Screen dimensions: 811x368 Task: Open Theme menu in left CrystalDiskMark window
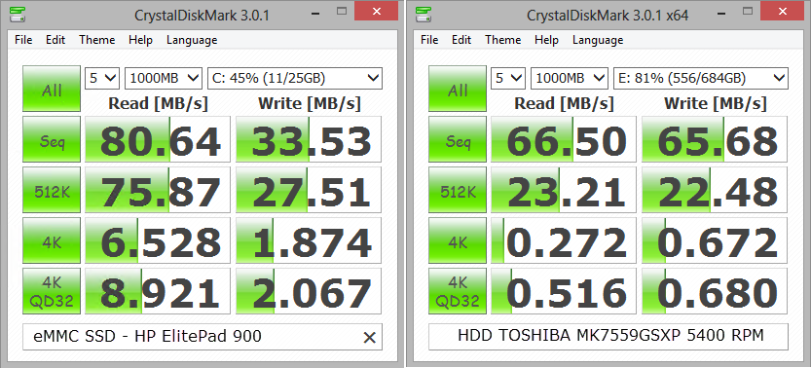click(96, 40)
